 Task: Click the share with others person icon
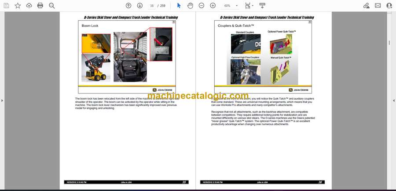pyautogui.click(x=389, y=6)
